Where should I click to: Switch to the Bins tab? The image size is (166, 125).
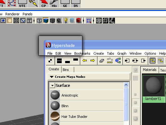point(68,70)
